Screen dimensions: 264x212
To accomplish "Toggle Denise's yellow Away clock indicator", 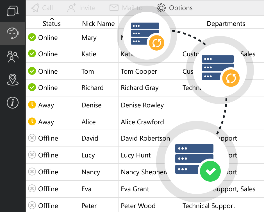I will [32, 105].
